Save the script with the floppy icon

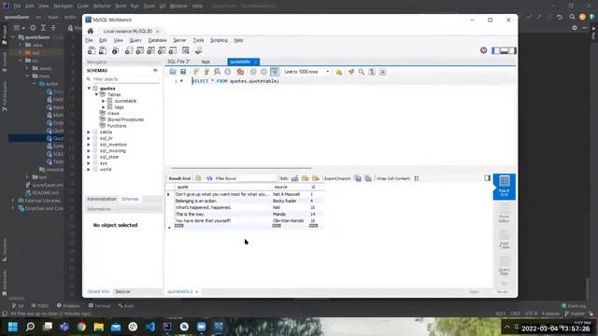point(183,72)
